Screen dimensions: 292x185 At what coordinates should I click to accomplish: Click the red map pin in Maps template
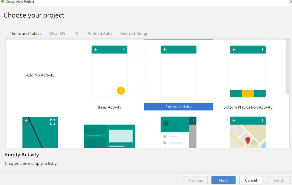[x=248, y=141]
